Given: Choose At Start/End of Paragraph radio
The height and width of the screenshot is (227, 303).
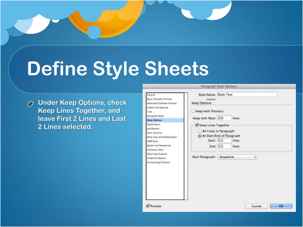Looking at the screenshot, I should tap(200, 136).
